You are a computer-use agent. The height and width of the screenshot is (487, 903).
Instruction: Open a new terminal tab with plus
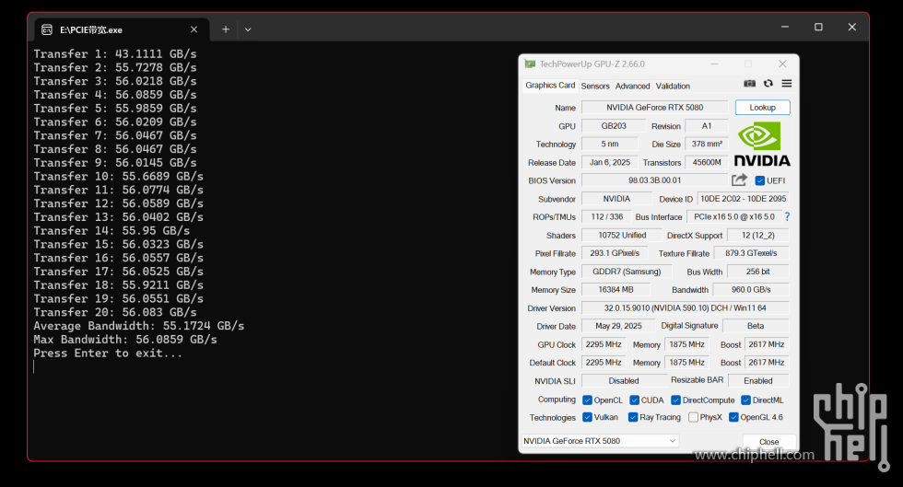click(226, 29)
